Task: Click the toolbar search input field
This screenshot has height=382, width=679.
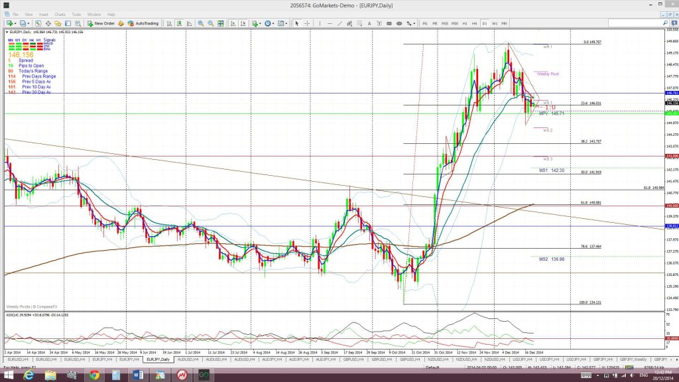Action: pyautogui.click(x=635, y=23)
